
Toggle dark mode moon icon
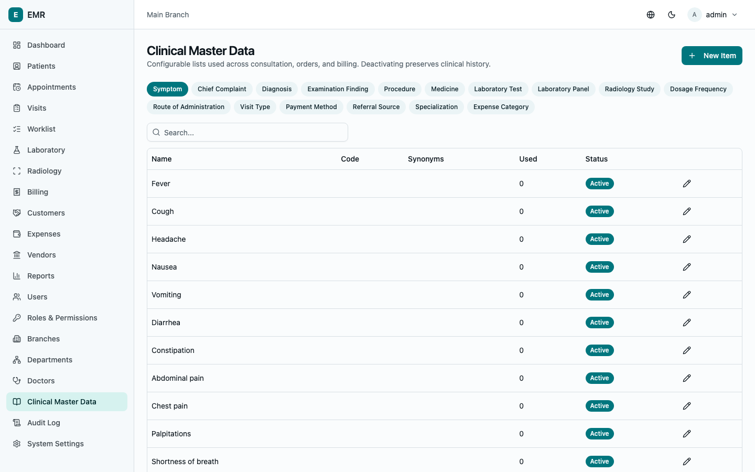(672, 15)
